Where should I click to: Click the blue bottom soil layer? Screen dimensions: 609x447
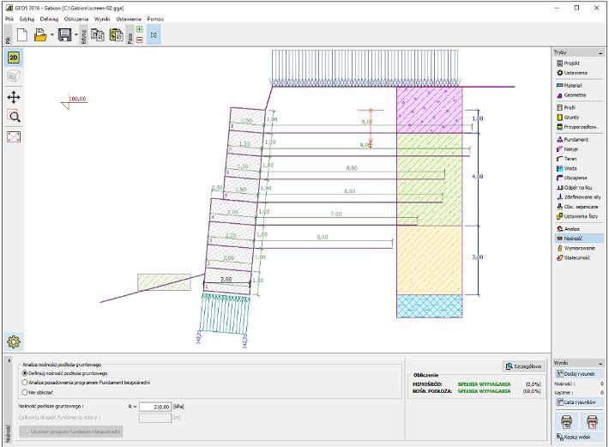tap(430, 306)
